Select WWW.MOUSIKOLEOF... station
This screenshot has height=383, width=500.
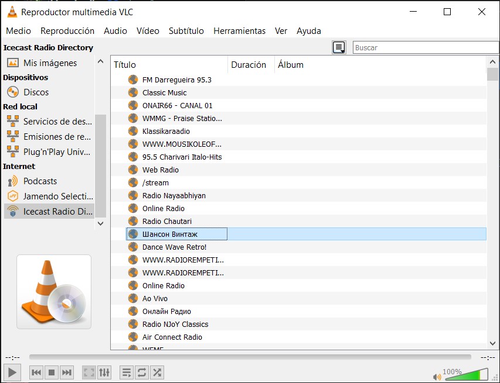[298, 144]
